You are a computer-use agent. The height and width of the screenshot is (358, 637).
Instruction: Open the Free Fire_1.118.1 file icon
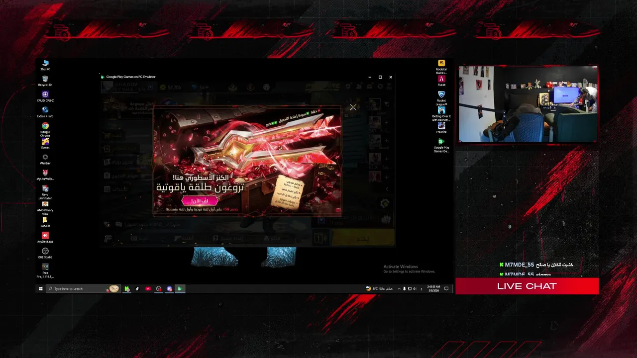(x=45, y=270)
